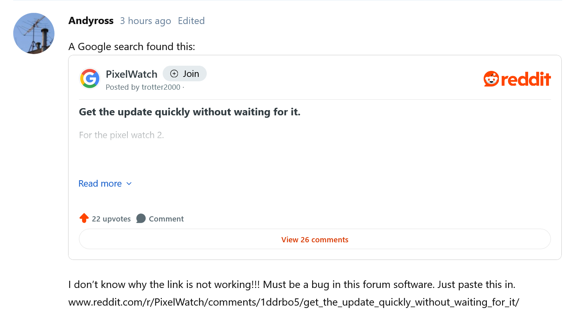The width and height of the screenshot is (575, 316).
Task: Open Andyross's profile avatar picture
Action: [x=34, y=33]
